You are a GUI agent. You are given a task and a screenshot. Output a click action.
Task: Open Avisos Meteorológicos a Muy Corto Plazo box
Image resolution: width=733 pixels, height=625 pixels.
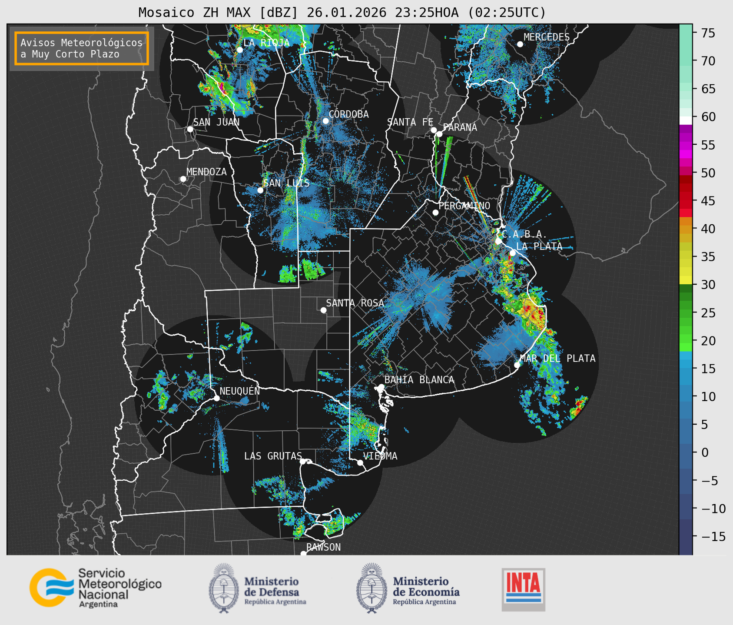(82, 48)
